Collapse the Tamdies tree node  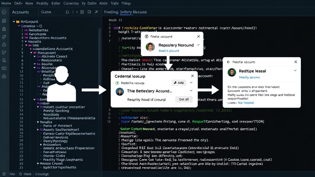click(x=38, y=122)
